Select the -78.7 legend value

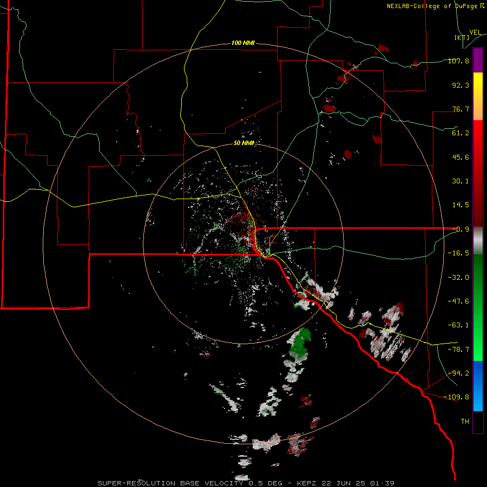pos(458,349)
